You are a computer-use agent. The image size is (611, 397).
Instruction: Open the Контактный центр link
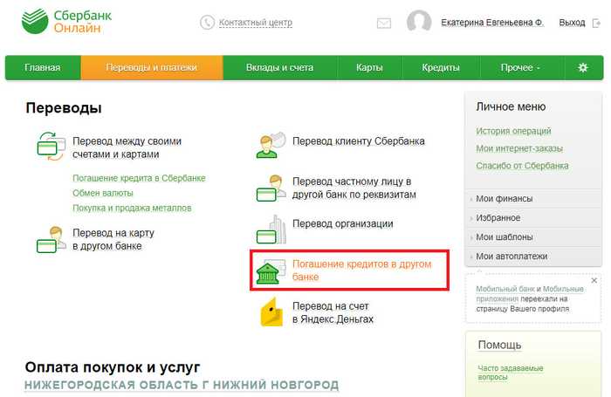[x=256, y=23]
